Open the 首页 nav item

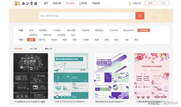(x=46, y=3)
